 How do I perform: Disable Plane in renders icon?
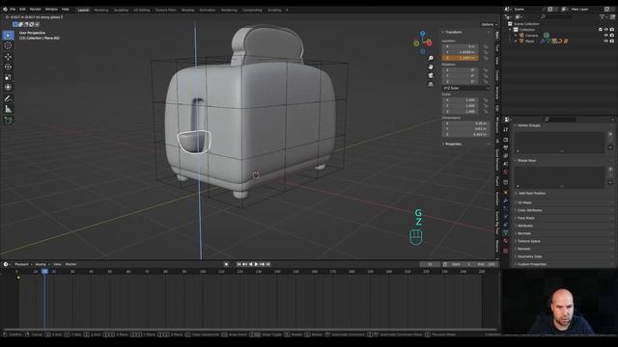pyautogui.click(x=611, y=40)
